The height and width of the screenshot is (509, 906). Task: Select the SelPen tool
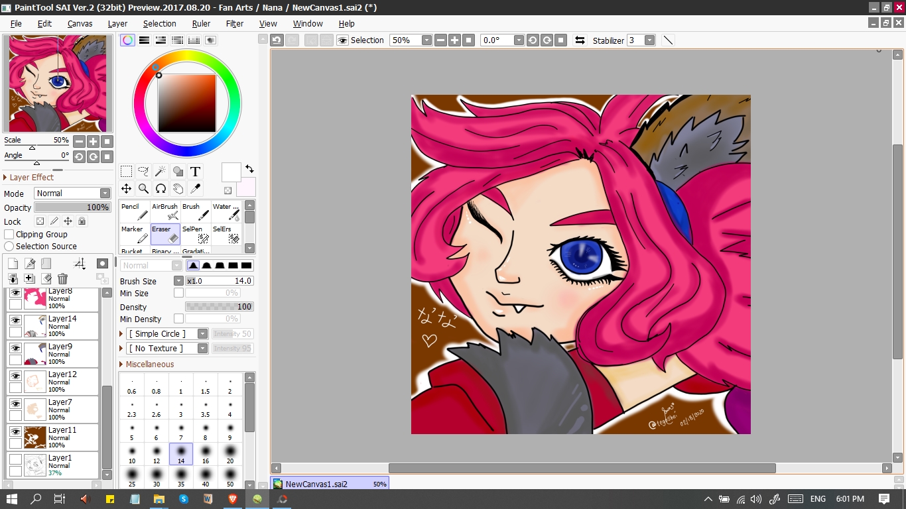click(x=196, y=235)
